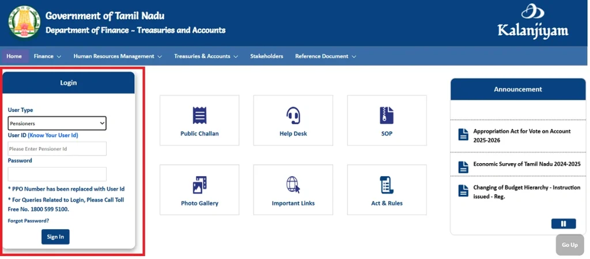The image size is (590, 259).
Task: Click the Public Challan label
Action: coord(199,133)
